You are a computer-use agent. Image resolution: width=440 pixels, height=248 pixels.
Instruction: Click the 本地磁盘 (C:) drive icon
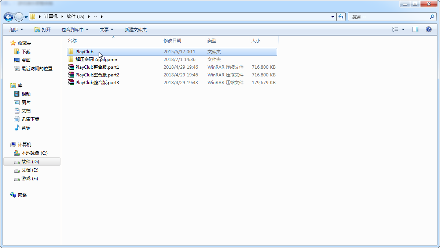(17, 153)
